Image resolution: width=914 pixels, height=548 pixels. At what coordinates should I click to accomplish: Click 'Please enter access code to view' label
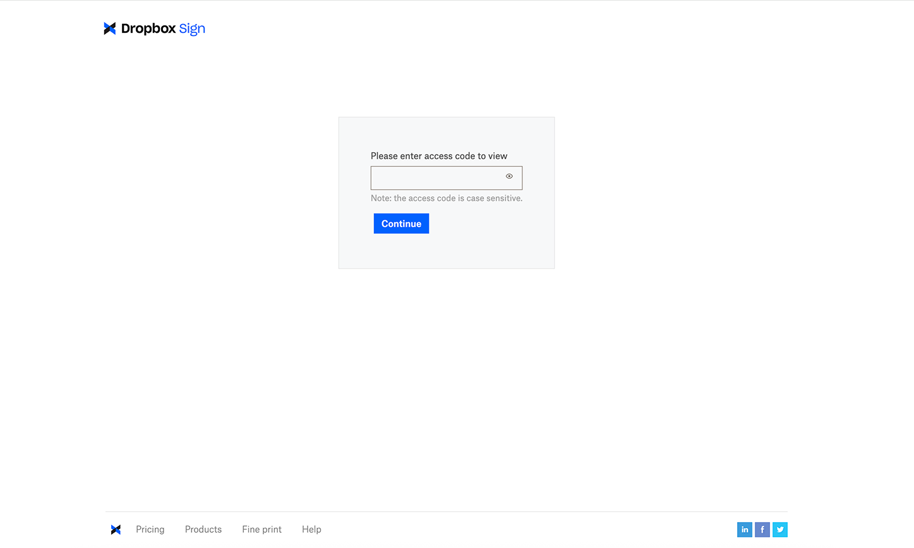[x=439, y=155]
